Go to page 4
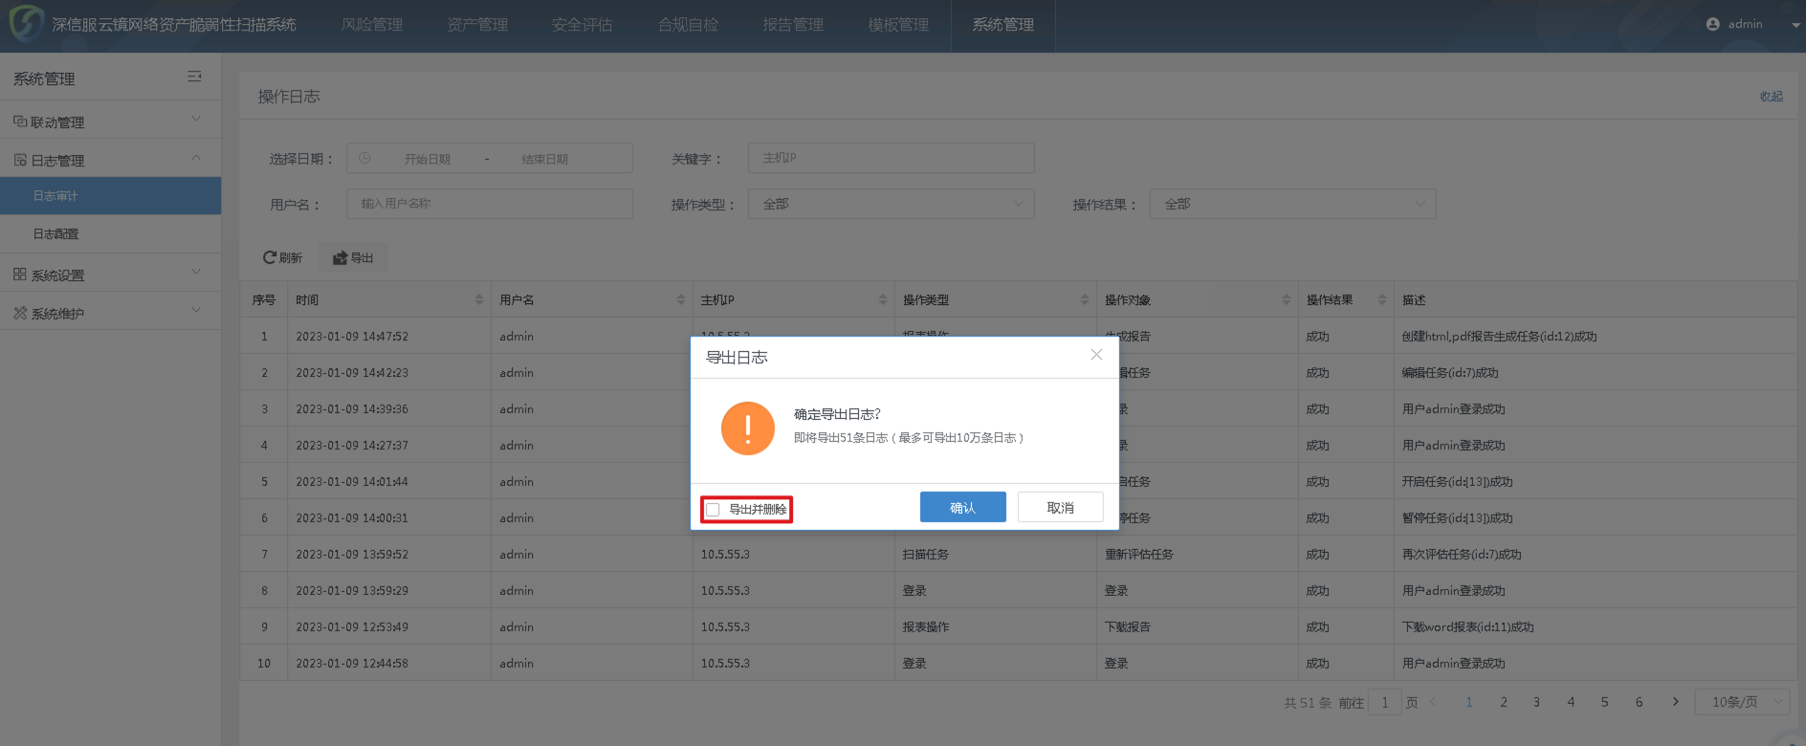This screenshot has width=1806, height=746. pyautogui.click(x=1571, y=702)
